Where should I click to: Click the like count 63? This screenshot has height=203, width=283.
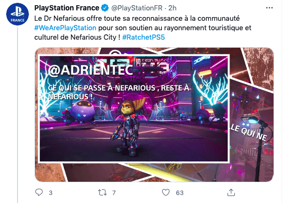tap(179, 193)
